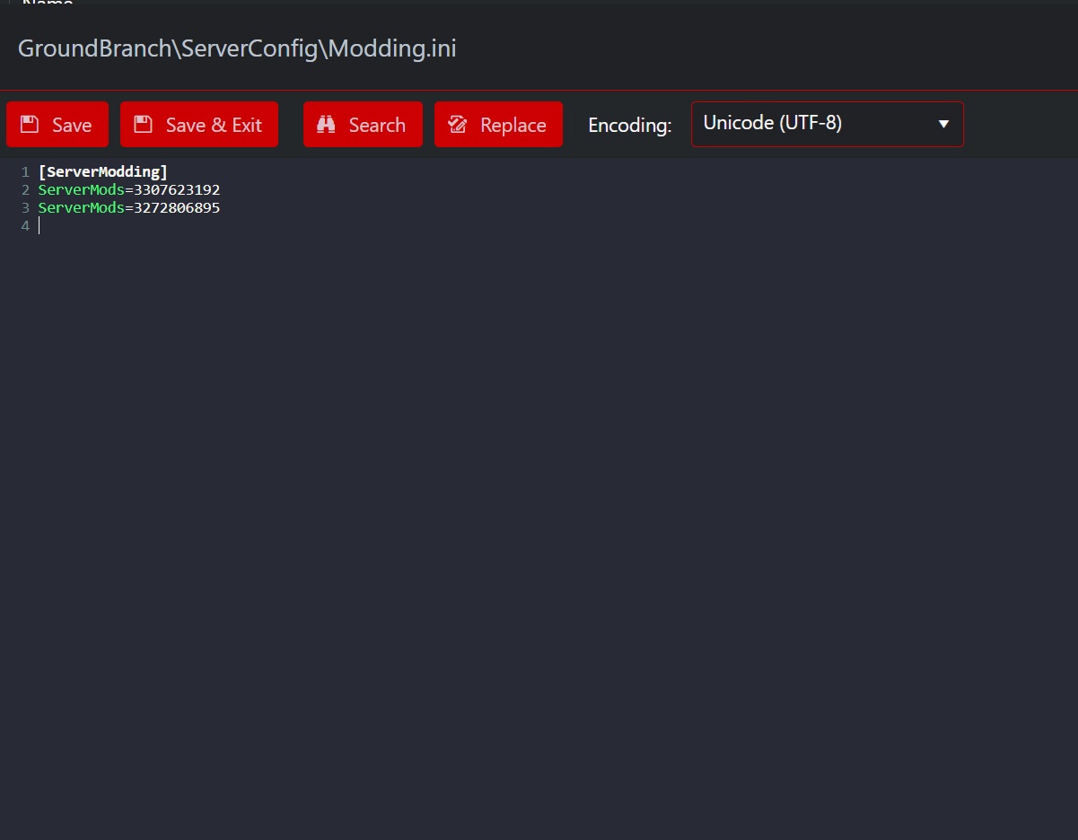The image size is (1078, 840).
Task: Click the ServerMods key on line 2
Action: tap(81, 190)
